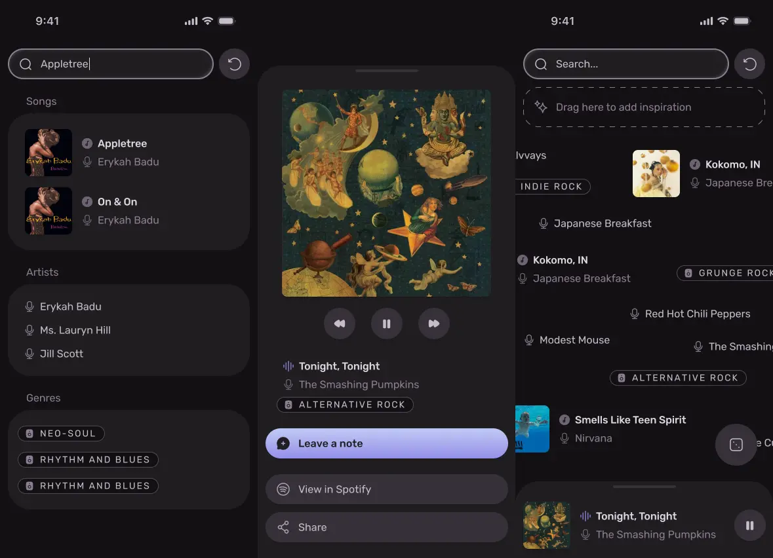
Task: Click the refresh icon beside empty search field
Action: [749, 64]
